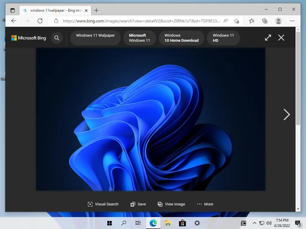Save the image to a collection

point(138,204)
